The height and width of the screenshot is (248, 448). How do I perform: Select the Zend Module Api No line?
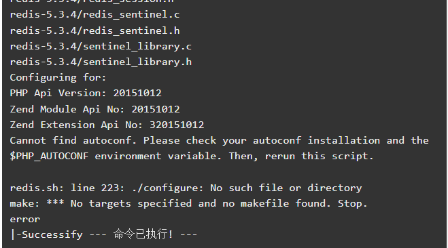94,109
